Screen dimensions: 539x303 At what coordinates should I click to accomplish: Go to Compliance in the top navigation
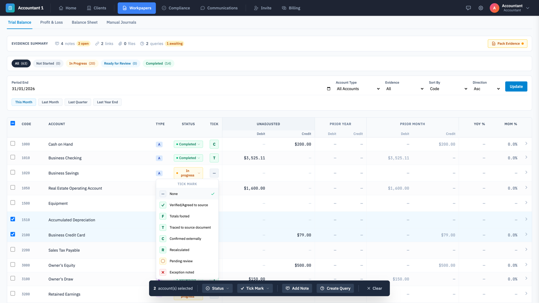pyautogui.click(x=176, y=8)
